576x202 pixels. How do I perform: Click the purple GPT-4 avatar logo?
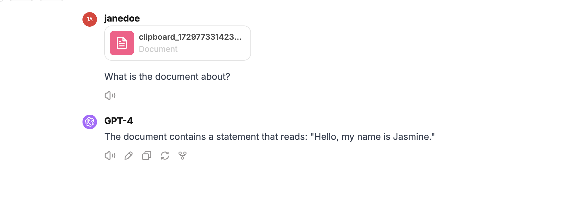(90, 122)
